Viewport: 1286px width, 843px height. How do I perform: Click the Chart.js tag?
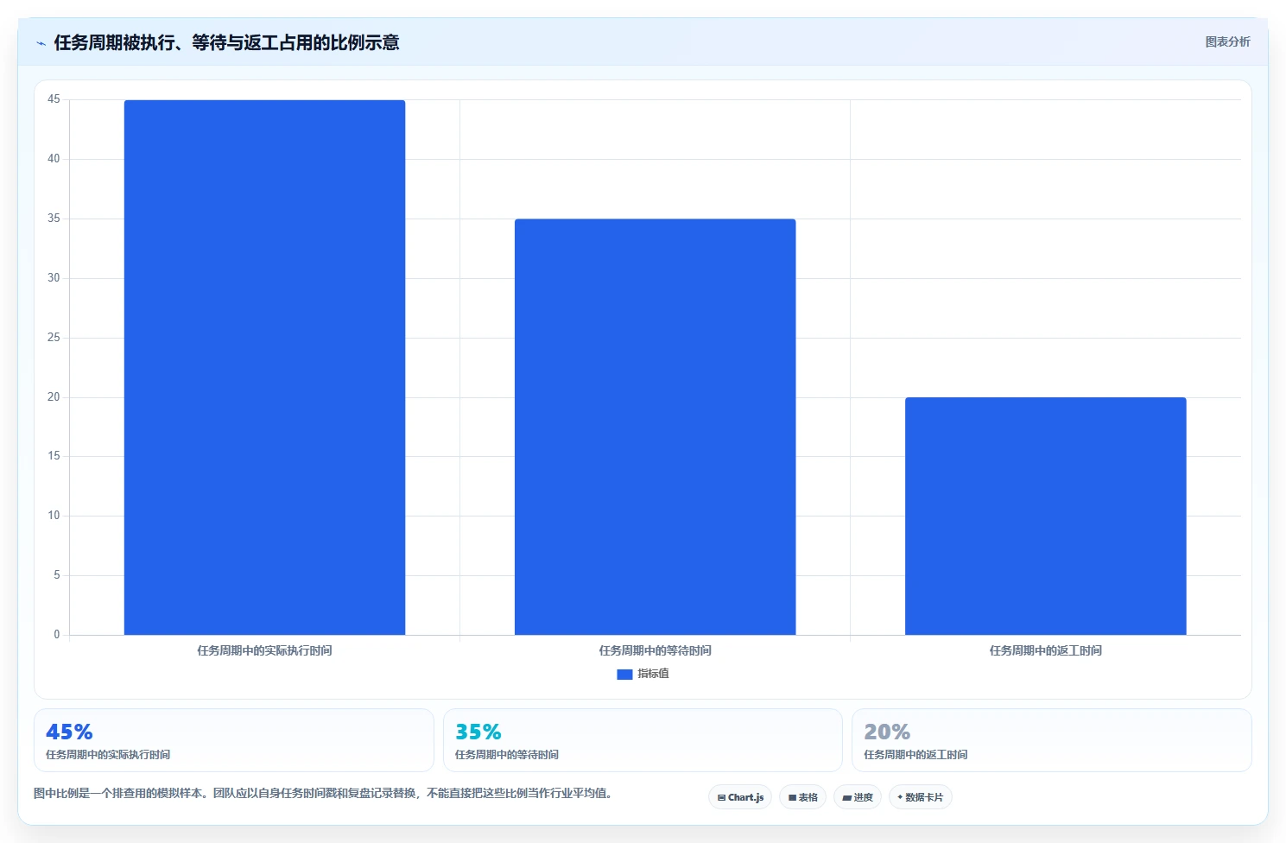point(740,797)
